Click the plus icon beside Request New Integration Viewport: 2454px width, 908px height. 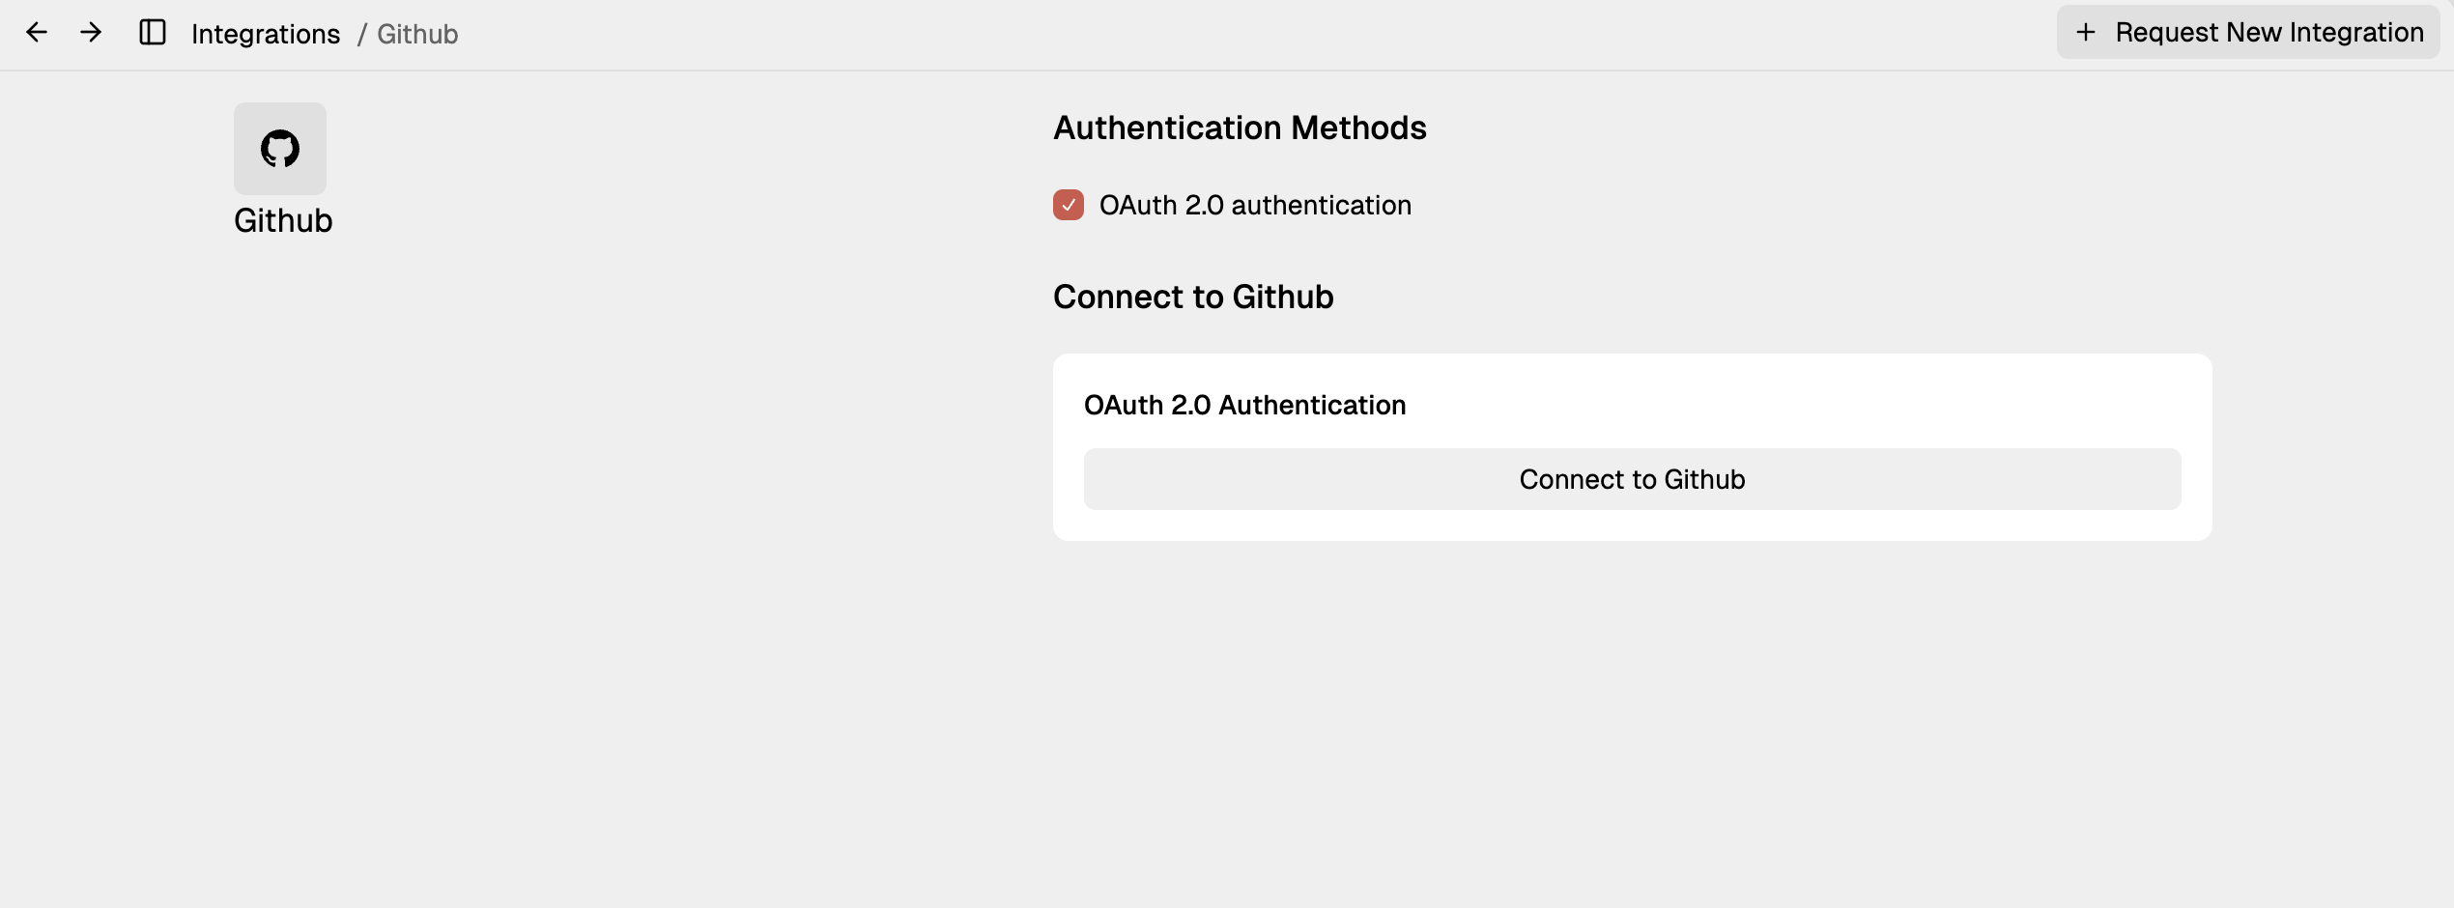point(2086,33)
